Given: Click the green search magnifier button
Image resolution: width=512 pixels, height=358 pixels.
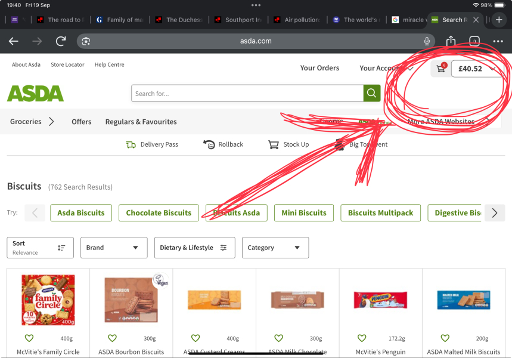Looking at the screenshot, I should 371,93.
